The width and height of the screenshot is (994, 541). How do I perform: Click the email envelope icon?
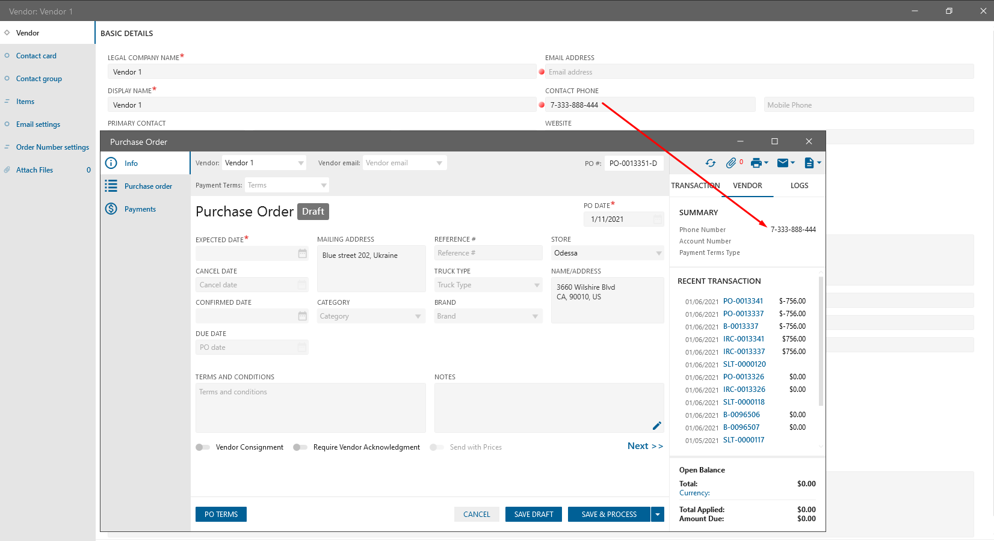point(783,163)
